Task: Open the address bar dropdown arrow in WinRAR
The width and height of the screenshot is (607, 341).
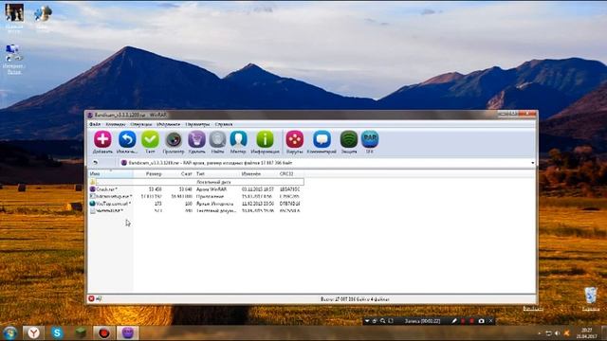Action: click(533, 163)
